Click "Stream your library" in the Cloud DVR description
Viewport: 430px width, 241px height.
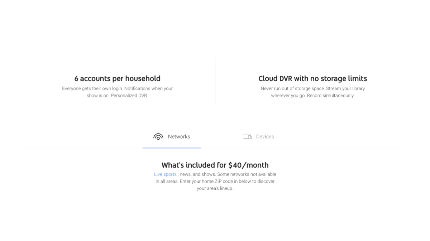coord(345,88)
